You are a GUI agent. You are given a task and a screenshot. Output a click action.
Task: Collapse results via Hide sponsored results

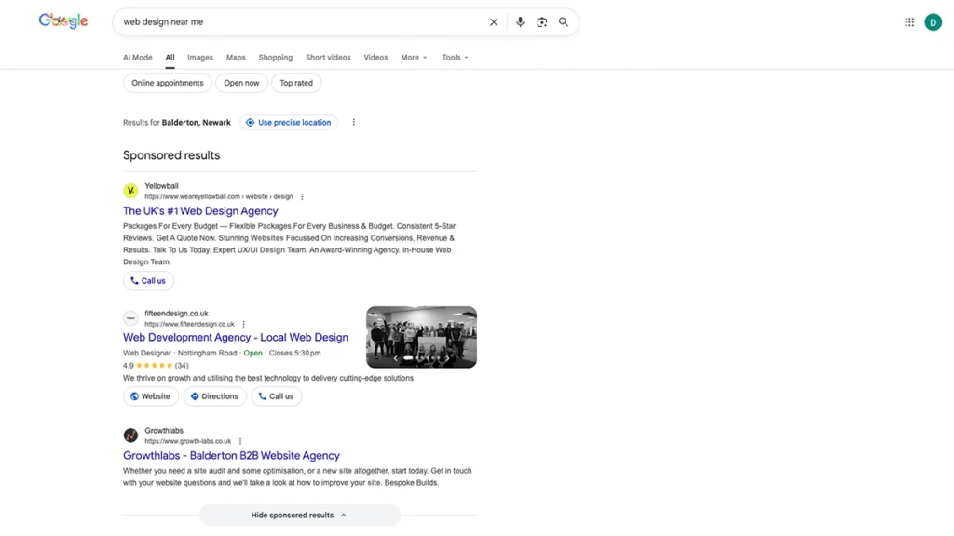pos(299,514)
